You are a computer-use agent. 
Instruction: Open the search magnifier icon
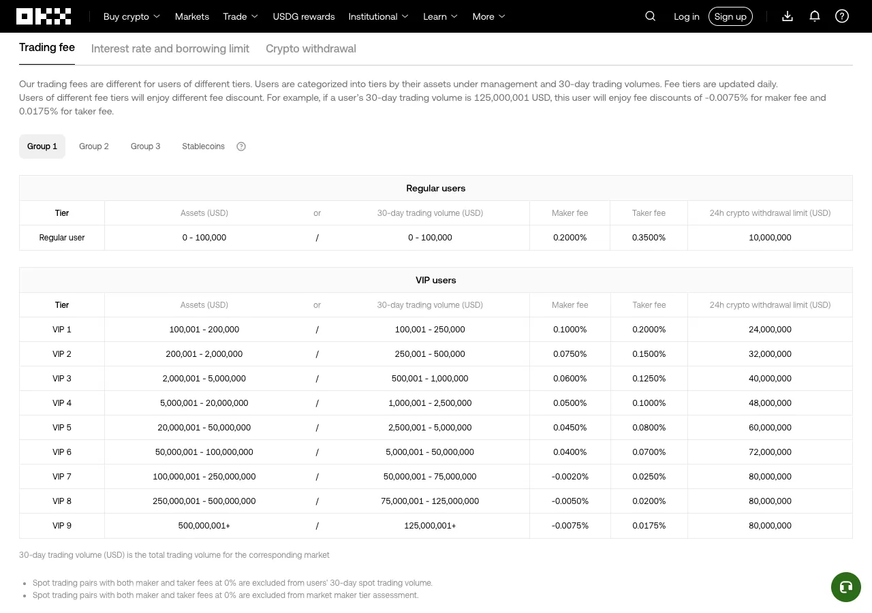[x=651, y=16]
